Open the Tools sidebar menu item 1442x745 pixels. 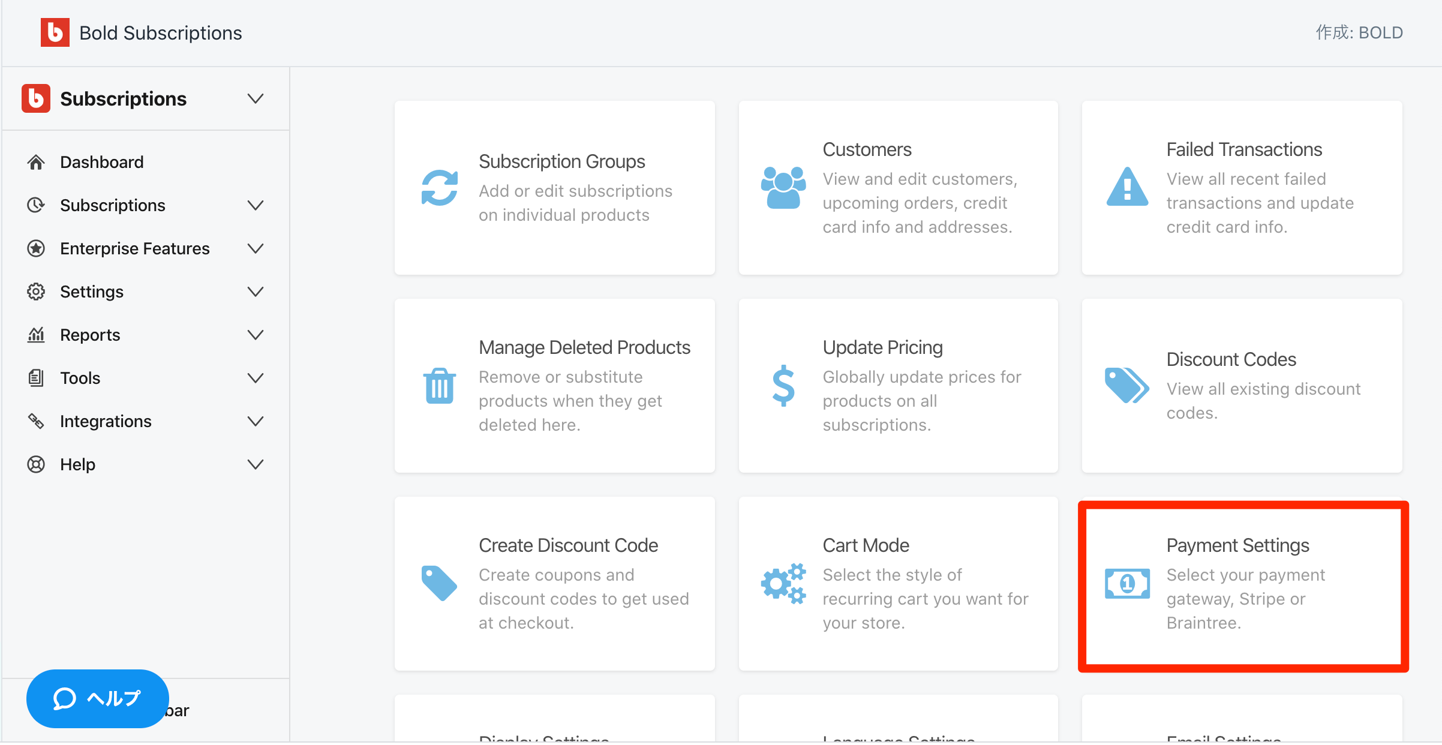click(x=80, y=378)
